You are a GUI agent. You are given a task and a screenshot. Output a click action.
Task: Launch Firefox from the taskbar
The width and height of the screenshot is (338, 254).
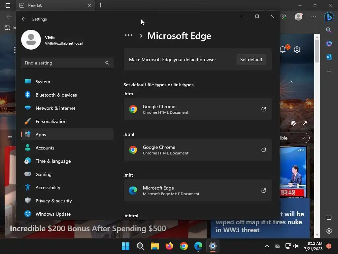point(169,246)
